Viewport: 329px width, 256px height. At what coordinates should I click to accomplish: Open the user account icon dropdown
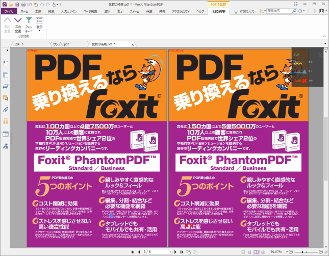click(323, 11)
